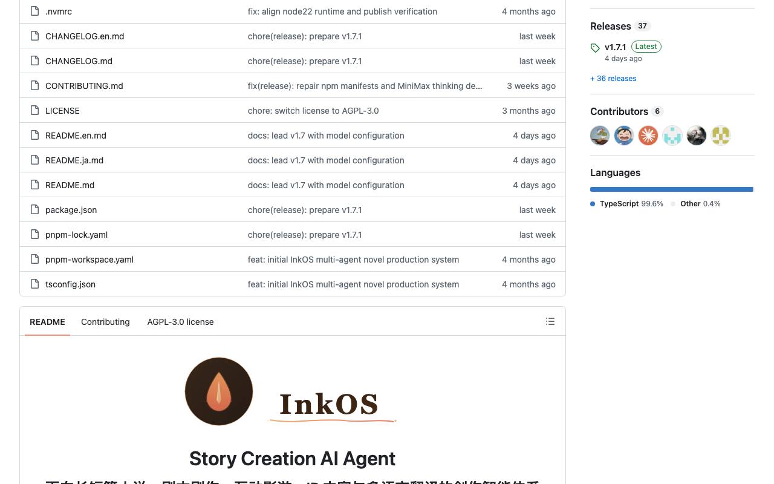Open README.ja.md file
774x484 pixels.
(x=74, y=160)
